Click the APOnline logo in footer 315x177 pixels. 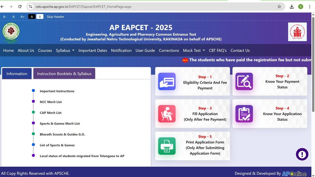pyautogui.click(x=294, y=174)
